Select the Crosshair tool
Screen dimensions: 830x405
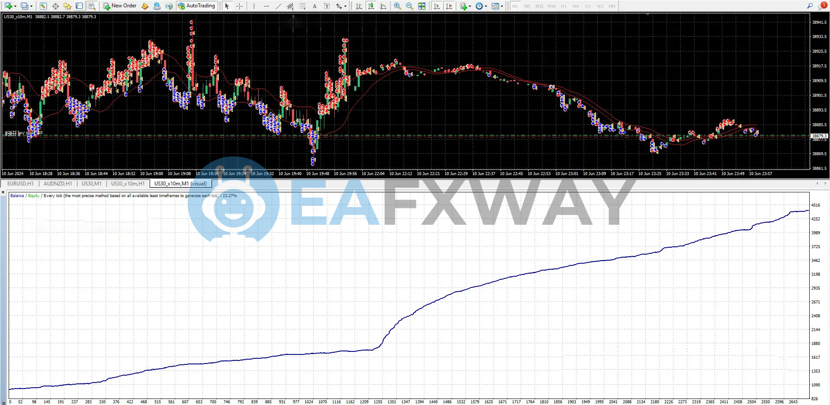pyautogui.click(x=239, y=6)
